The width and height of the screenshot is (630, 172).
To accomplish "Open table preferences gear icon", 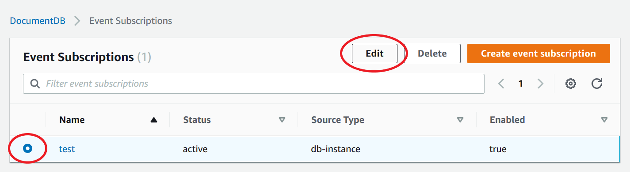I will 571,84.
